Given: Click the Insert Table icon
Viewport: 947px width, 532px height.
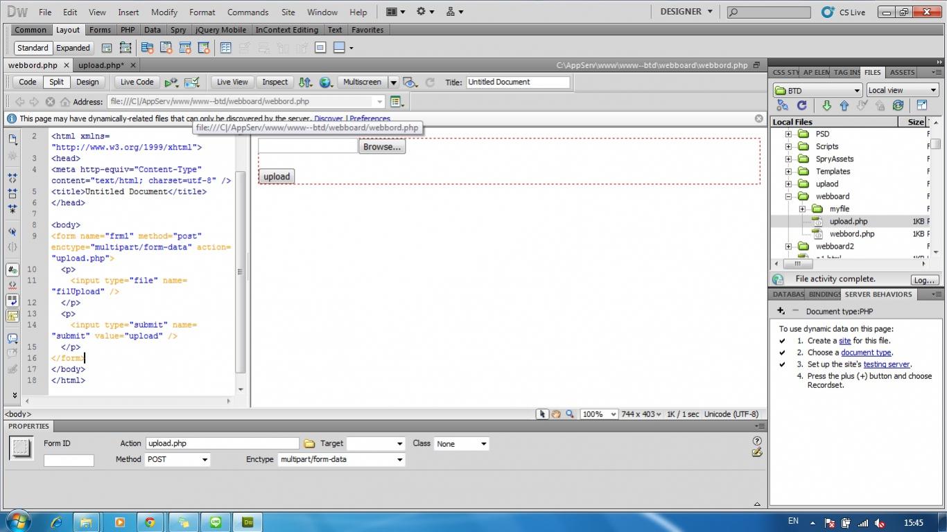Looking at the screenshot, I should (x=225, y=48).
